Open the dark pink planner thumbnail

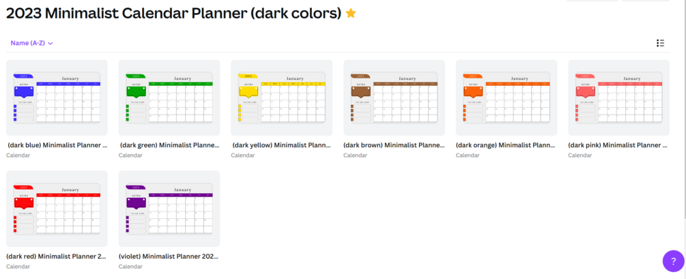pyautogui.click(x=618, y=98)
